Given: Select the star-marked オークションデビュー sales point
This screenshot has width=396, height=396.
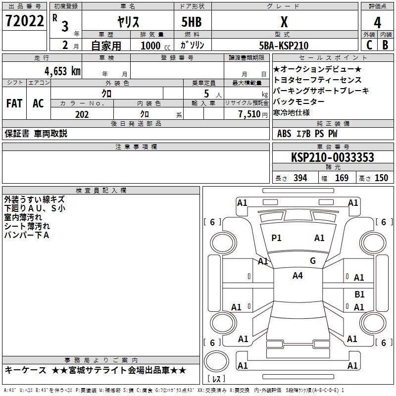Looking at the screenshot, I should (317, 69).
